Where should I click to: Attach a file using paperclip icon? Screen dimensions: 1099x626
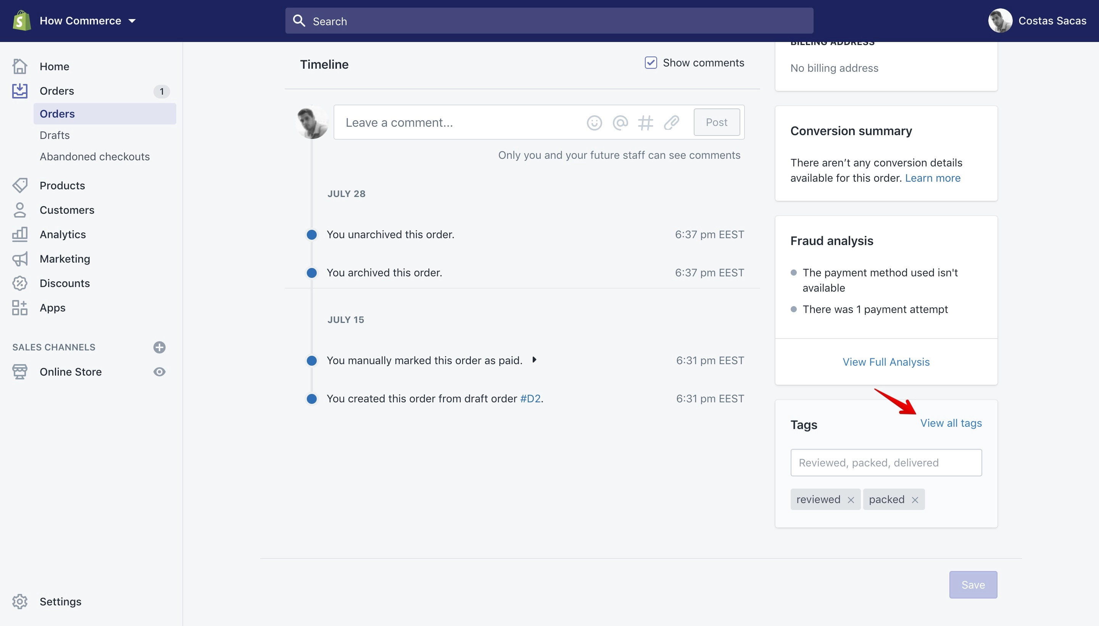click(671, 123)
